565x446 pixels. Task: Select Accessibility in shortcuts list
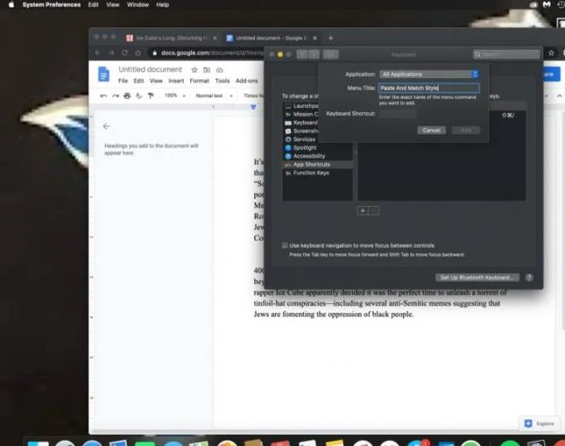(x=305, y=156)
